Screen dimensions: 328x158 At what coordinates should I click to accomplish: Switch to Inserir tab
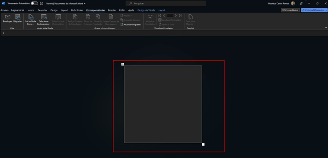click(31, 10)
